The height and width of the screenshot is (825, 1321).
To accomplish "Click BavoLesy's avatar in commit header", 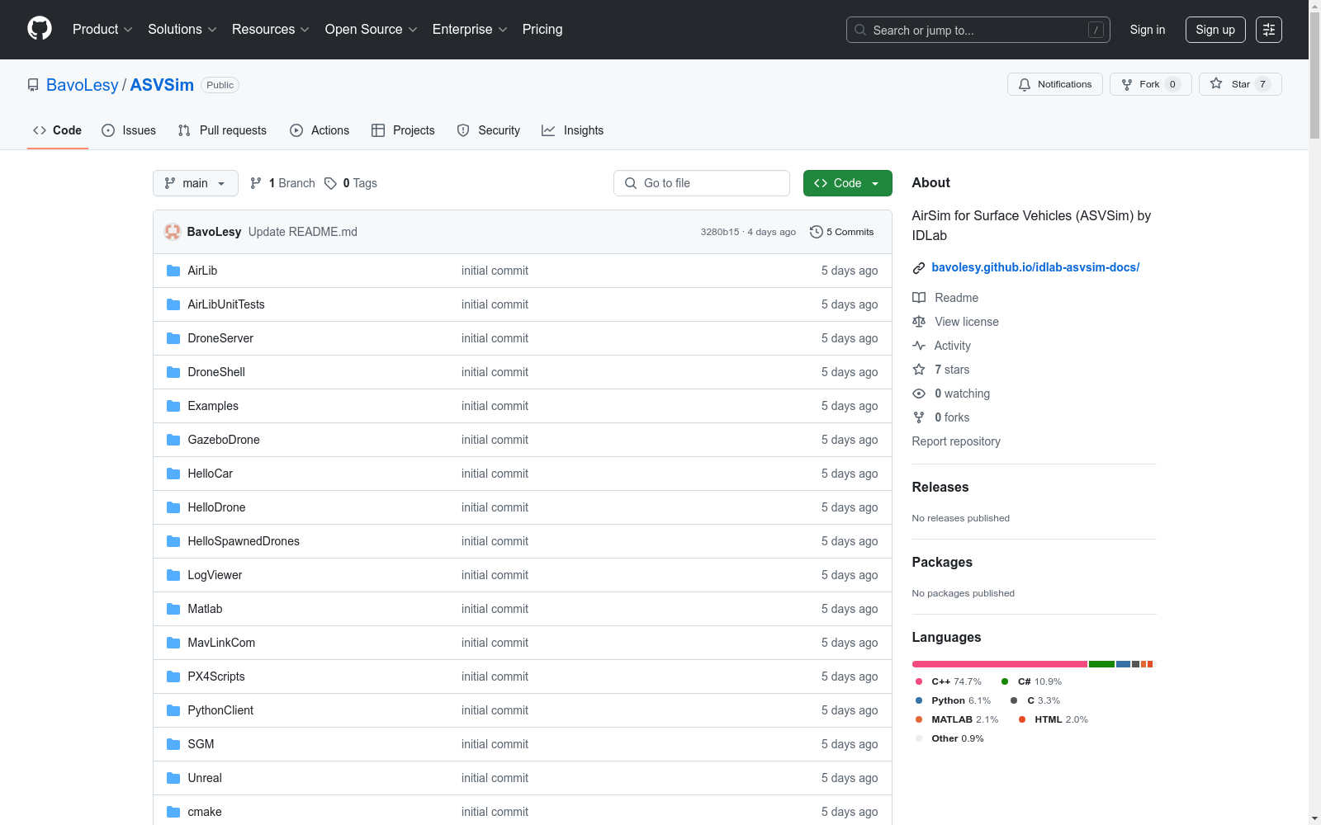I will (173, 232).
